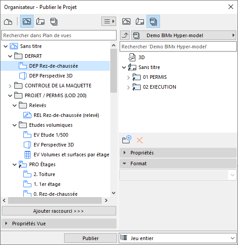Image resolution: width=238 pixels, height=245 pixels.
Task: Focus the Rechercher dans Plan de vues field
Action: [x=59, y=35]
